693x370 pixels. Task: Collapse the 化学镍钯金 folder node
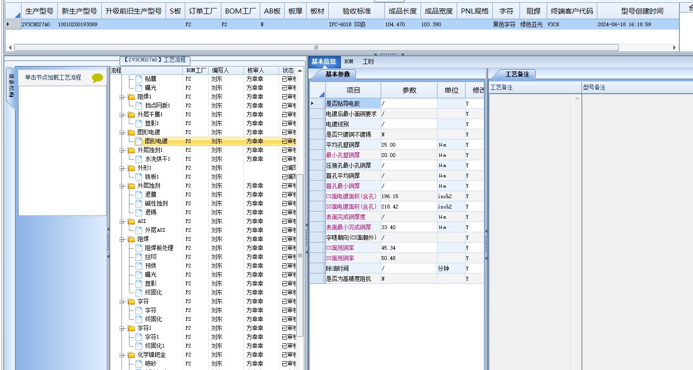click(x=122, y=355)
